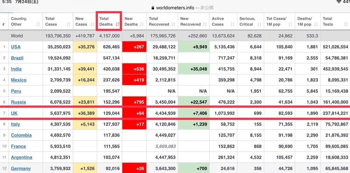The height and width of the screenshot is (173, 350).
Task: Sort by Active Cases arrows icon
Action: coord(233,24)
